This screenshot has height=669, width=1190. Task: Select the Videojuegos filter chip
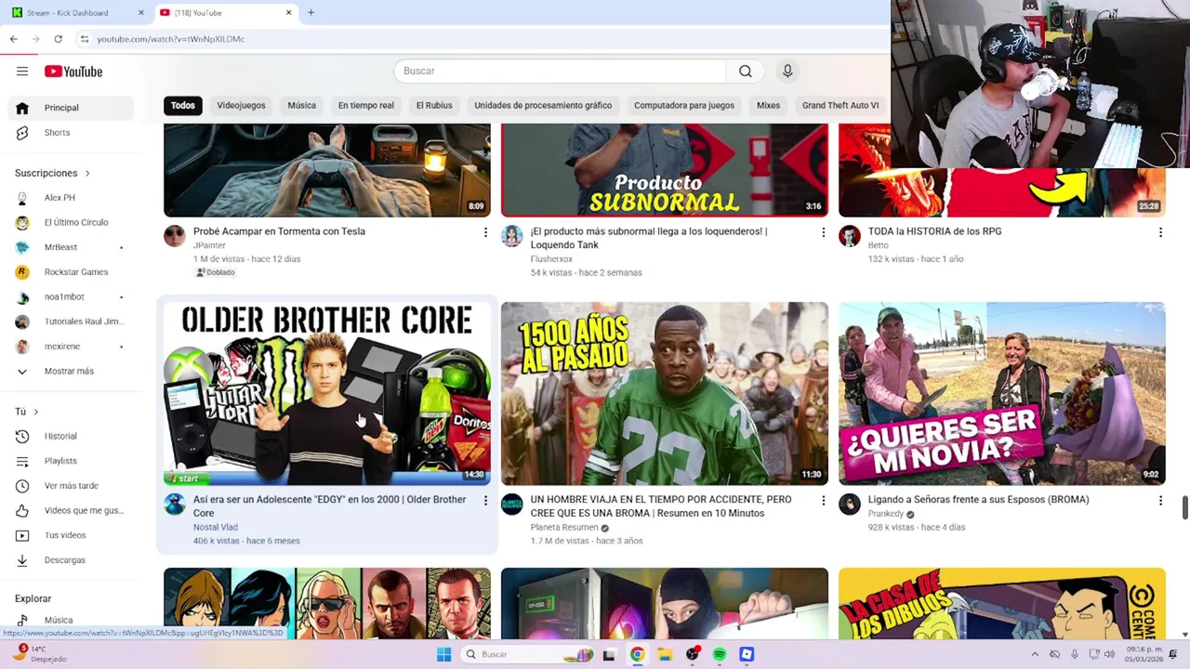pyautogui.click(x=241, y=105)
